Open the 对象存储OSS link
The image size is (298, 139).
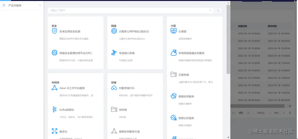[x=127, y=88]
